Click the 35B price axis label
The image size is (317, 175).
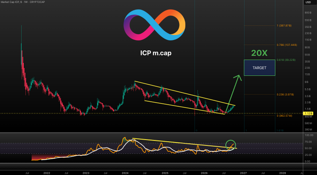[307, 61]
